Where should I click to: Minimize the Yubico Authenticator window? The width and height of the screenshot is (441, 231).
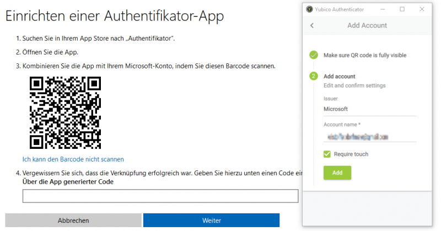385,9
